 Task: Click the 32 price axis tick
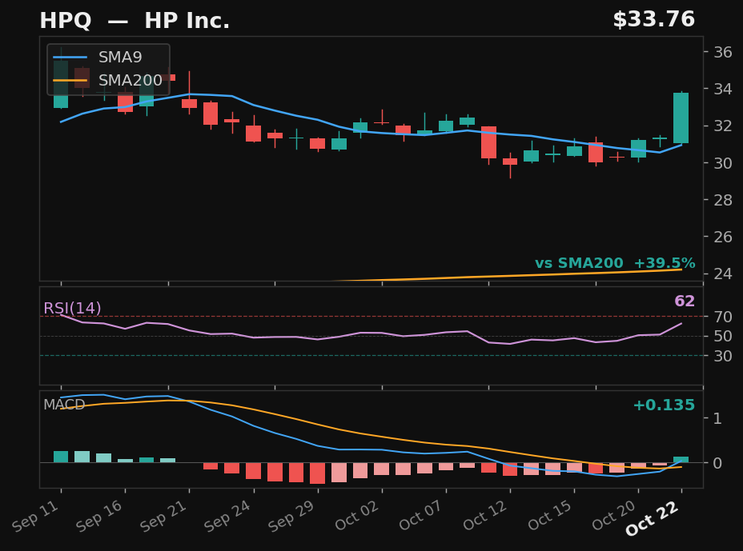(x=723, y=126)
